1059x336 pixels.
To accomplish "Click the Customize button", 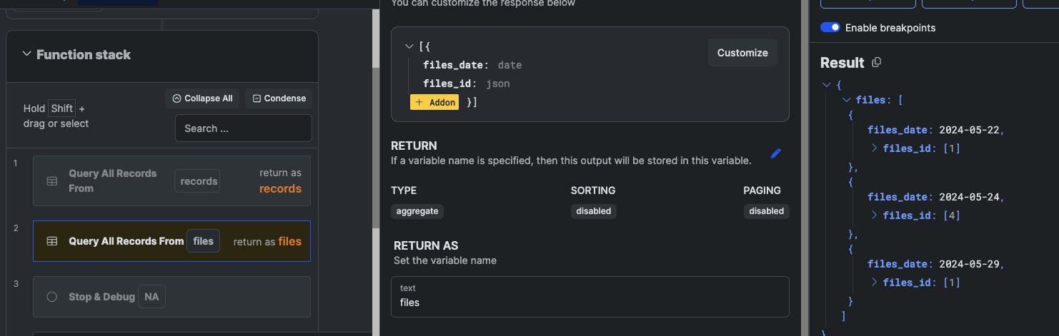I will pyautogui.click(x=742, y=53).
